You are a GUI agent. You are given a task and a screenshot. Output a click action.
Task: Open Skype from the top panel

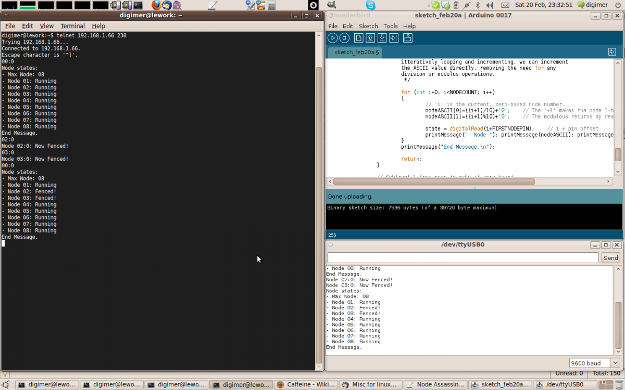[370, 5]
